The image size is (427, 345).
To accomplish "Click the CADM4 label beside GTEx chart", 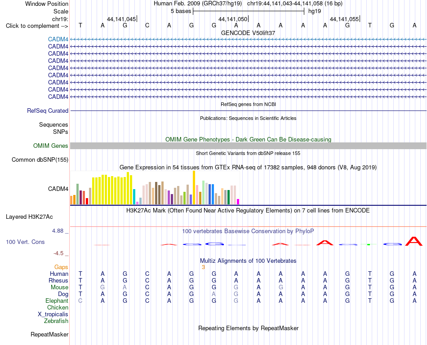I will [x=58, y=189].
